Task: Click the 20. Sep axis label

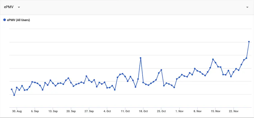Action: click(x=71, y=111)
